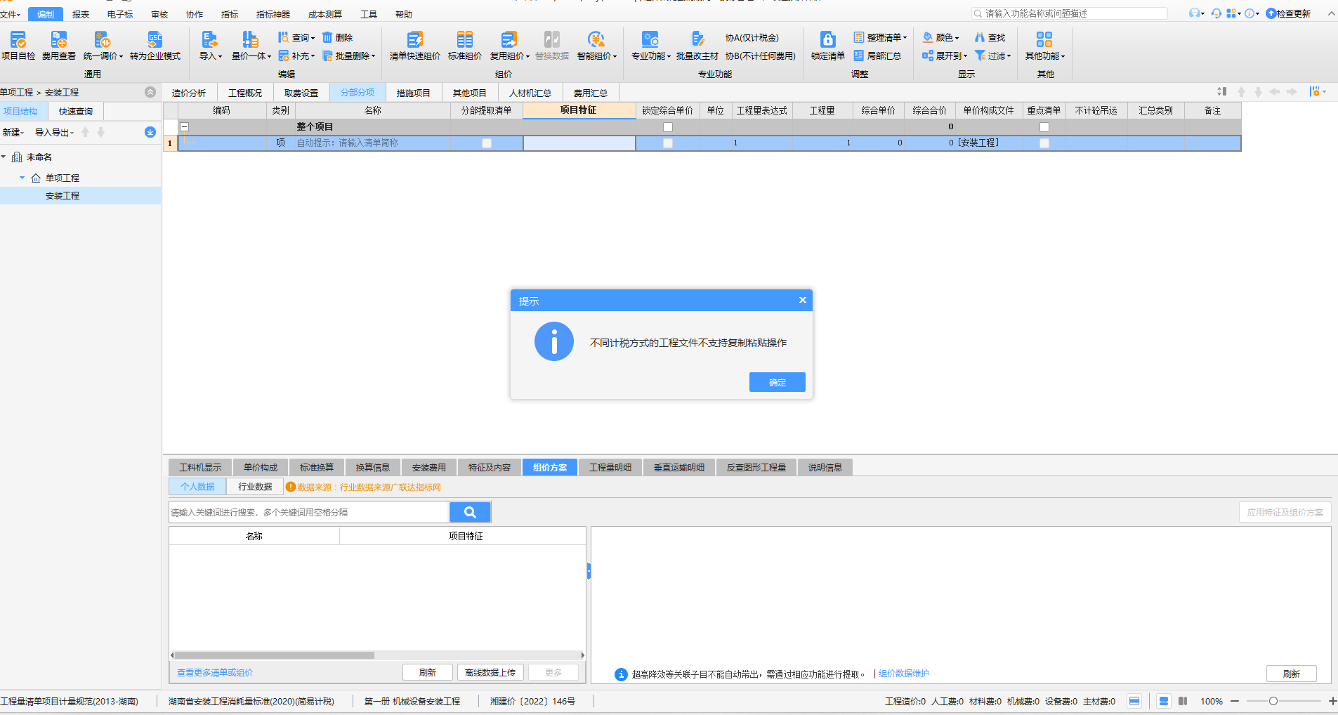The width and height of the screenshot is (1338, 715).
Task: Close the 提示 dialog
Action: tap(803, 300)
